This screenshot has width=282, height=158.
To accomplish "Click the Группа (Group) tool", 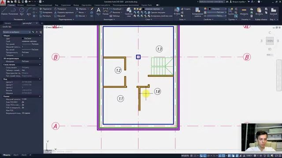I will tap(230, 11).
